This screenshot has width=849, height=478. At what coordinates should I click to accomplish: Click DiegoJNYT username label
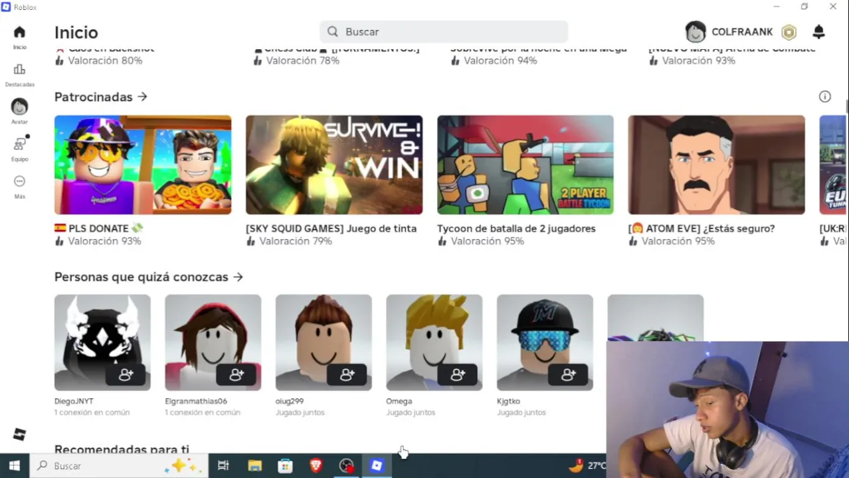pos(74,401)
